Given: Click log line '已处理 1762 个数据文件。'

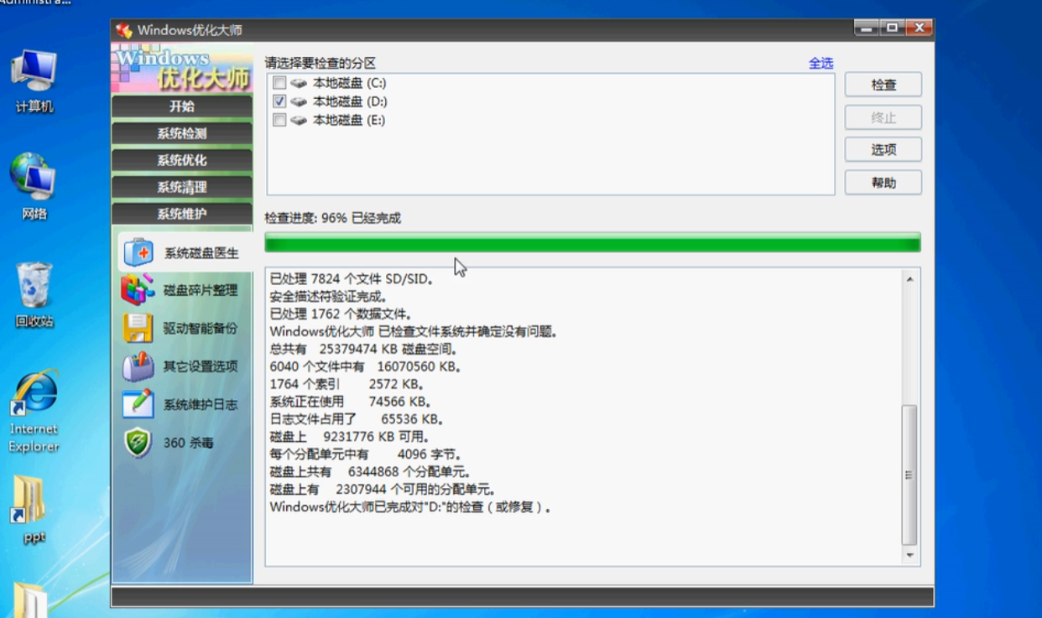Looking at the screenshot, I should click(341, 314).
